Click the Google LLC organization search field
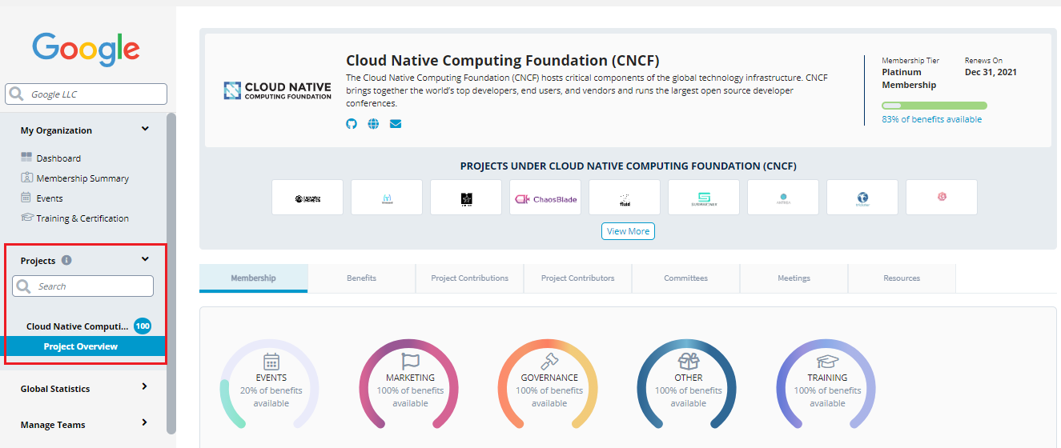This screenshot has width=1061, height=448. click(x=86, y=94)
